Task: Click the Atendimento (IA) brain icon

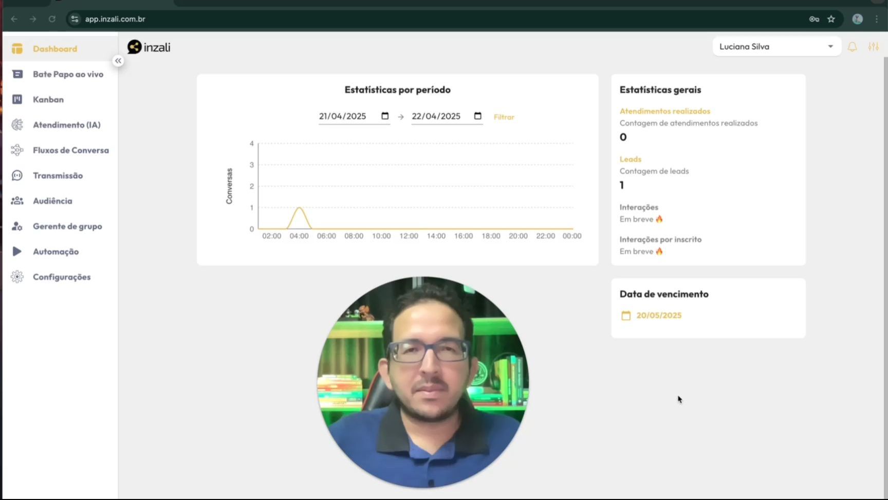Action: [17, 124]
